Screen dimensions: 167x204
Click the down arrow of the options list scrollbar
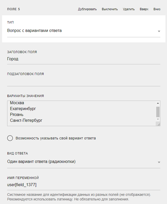(158, 119)
